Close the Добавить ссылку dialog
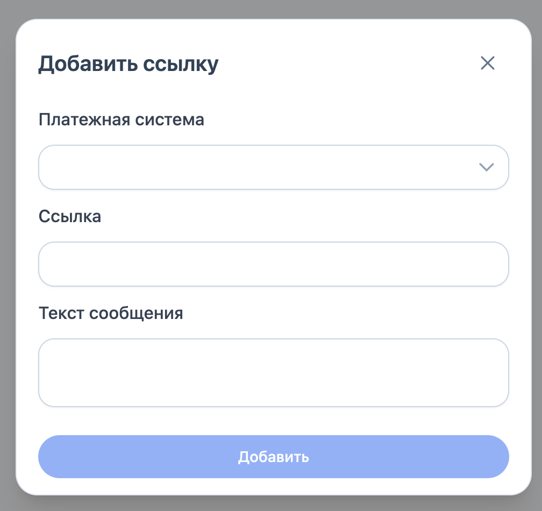Image resolution: width=542 pixels, height=511 pixels. point(487,63)
